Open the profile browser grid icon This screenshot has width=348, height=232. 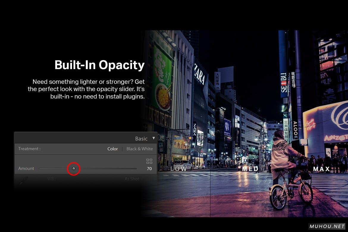(x=149, y=161)
